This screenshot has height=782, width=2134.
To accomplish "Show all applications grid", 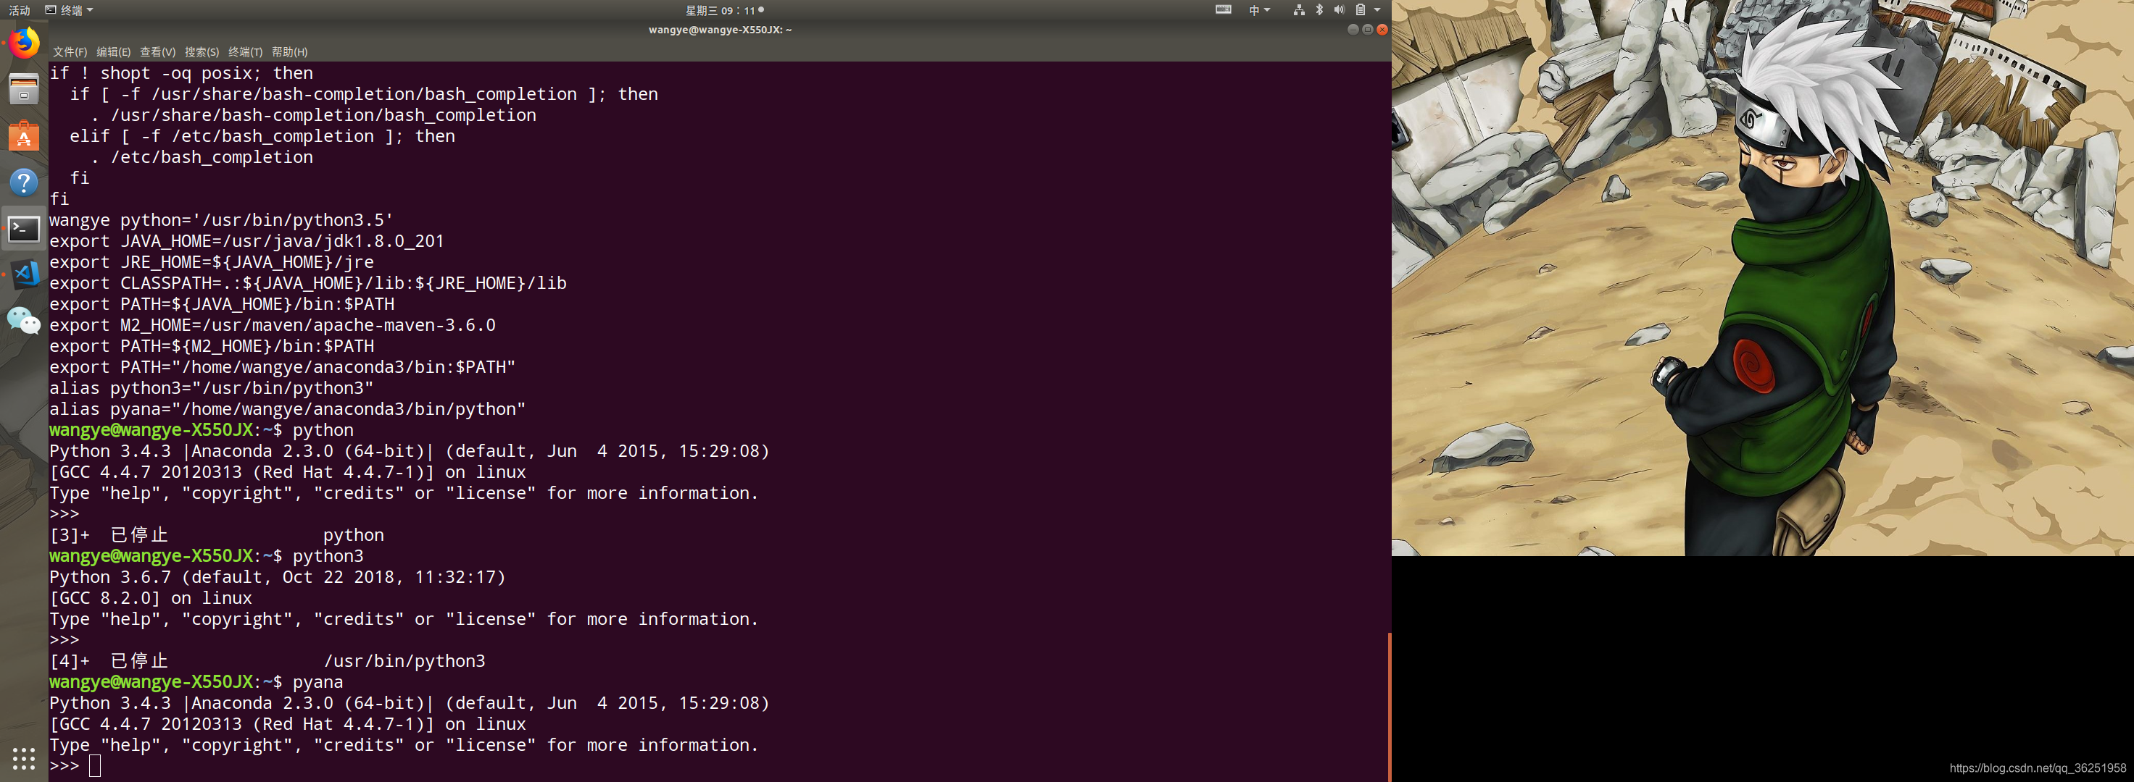I will pyautogui.click(x=24, y=758).
